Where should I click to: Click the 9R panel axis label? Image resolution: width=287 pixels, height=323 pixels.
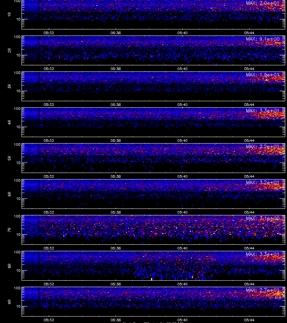[x=9, y=301]
